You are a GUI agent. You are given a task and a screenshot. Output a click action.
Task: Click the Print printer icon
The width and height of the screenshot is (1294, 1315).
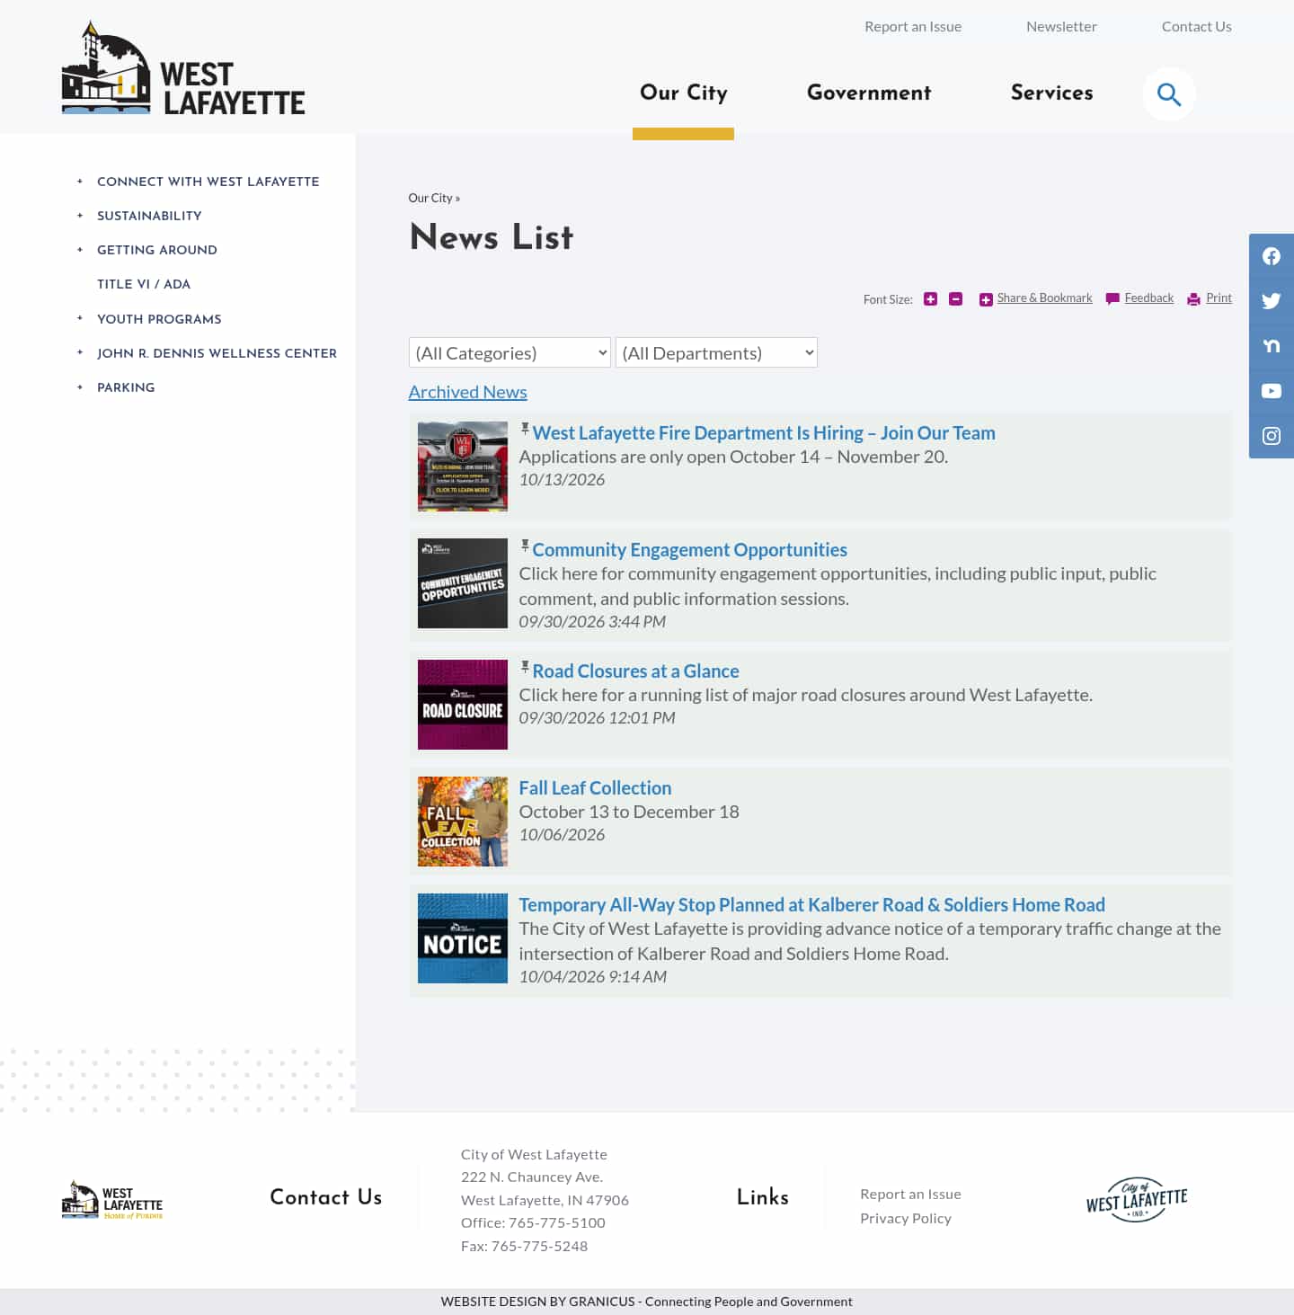click(1193, 299)
